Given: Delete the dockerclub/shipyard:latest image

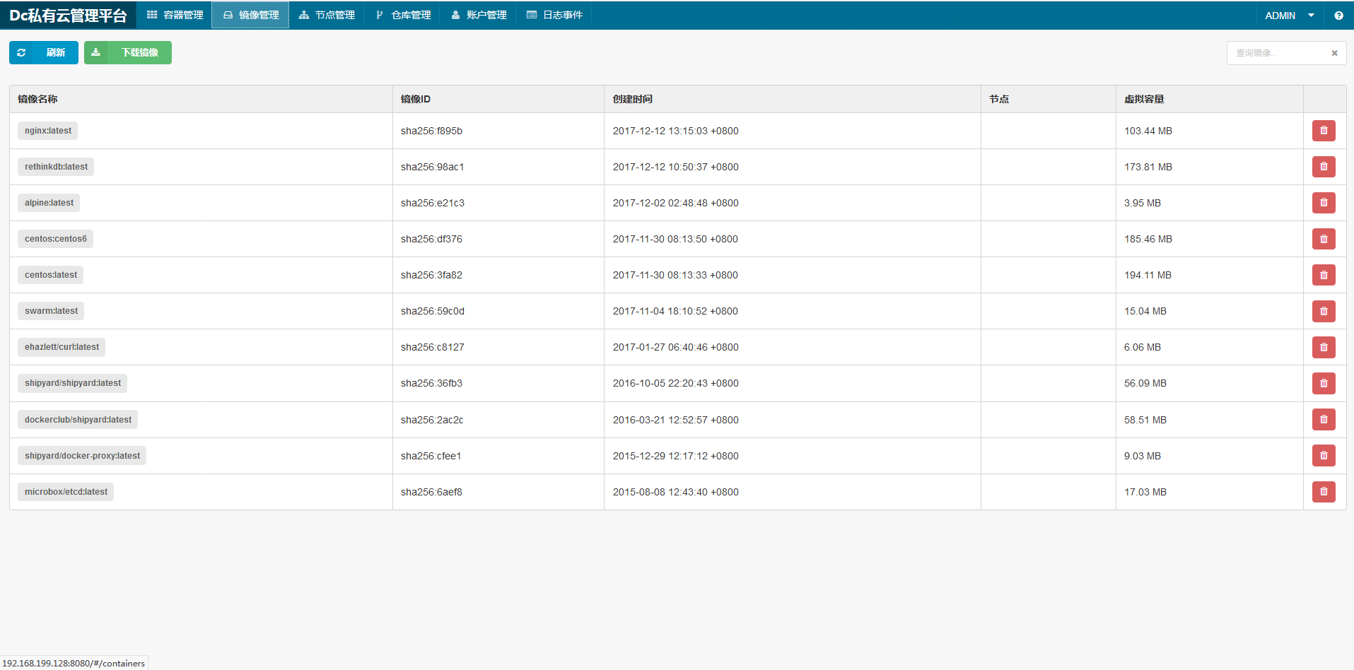Looking at the screenshot, I should point(1324,420).
